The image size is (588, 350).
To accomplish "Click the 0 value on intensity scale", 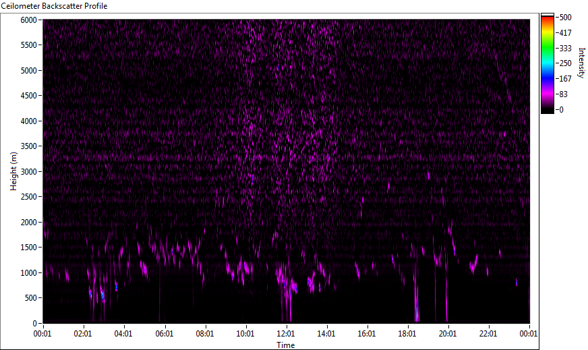I will coord(561,109).
